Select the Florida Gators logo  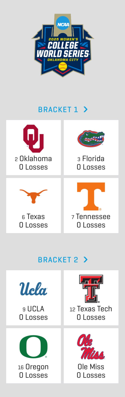click(91, 138)
